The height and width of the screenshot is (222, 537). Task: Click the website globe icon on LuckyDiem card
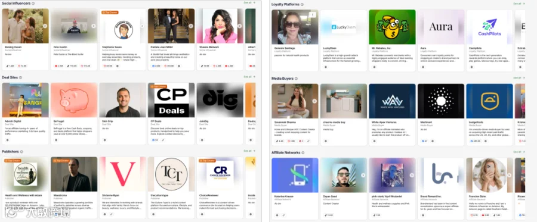(326, 67)
